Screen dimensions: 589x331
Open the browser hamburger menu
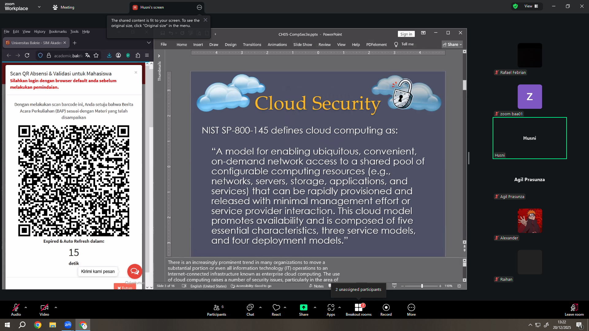click(x=147, y=55)
